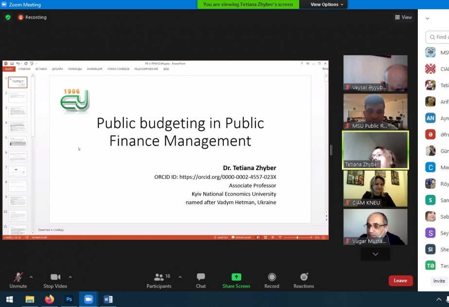Select Vugar Musta... video thumbnail
449x307 pixels.
tap(376, 227)
